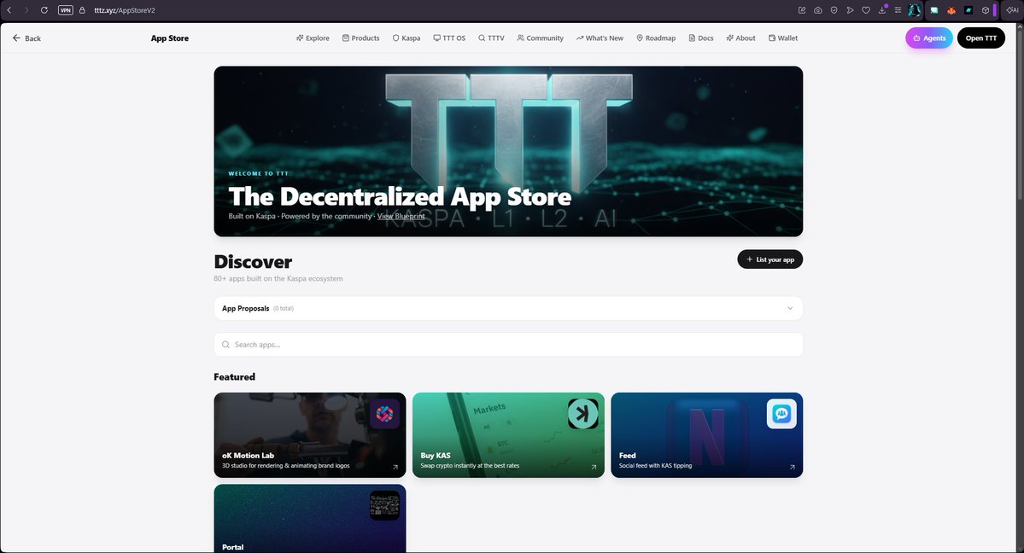Image resolution: width=1024 pixels, height=553 pixels.
Task: Click the edit page note icon in toolbar
Action: click(802, 10)
